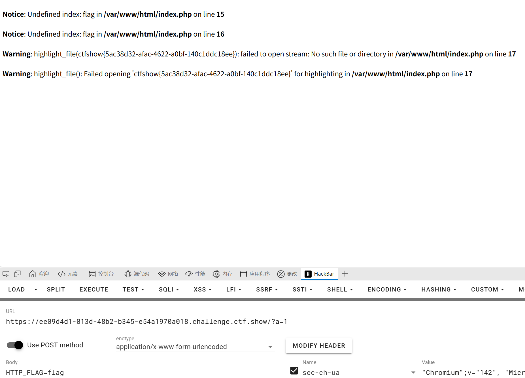Click the inspect element picker icon
The image size is (525, 378).
(x=6, y=274)
